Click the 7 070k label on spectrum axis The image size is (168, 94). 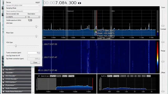click(83, 38)
